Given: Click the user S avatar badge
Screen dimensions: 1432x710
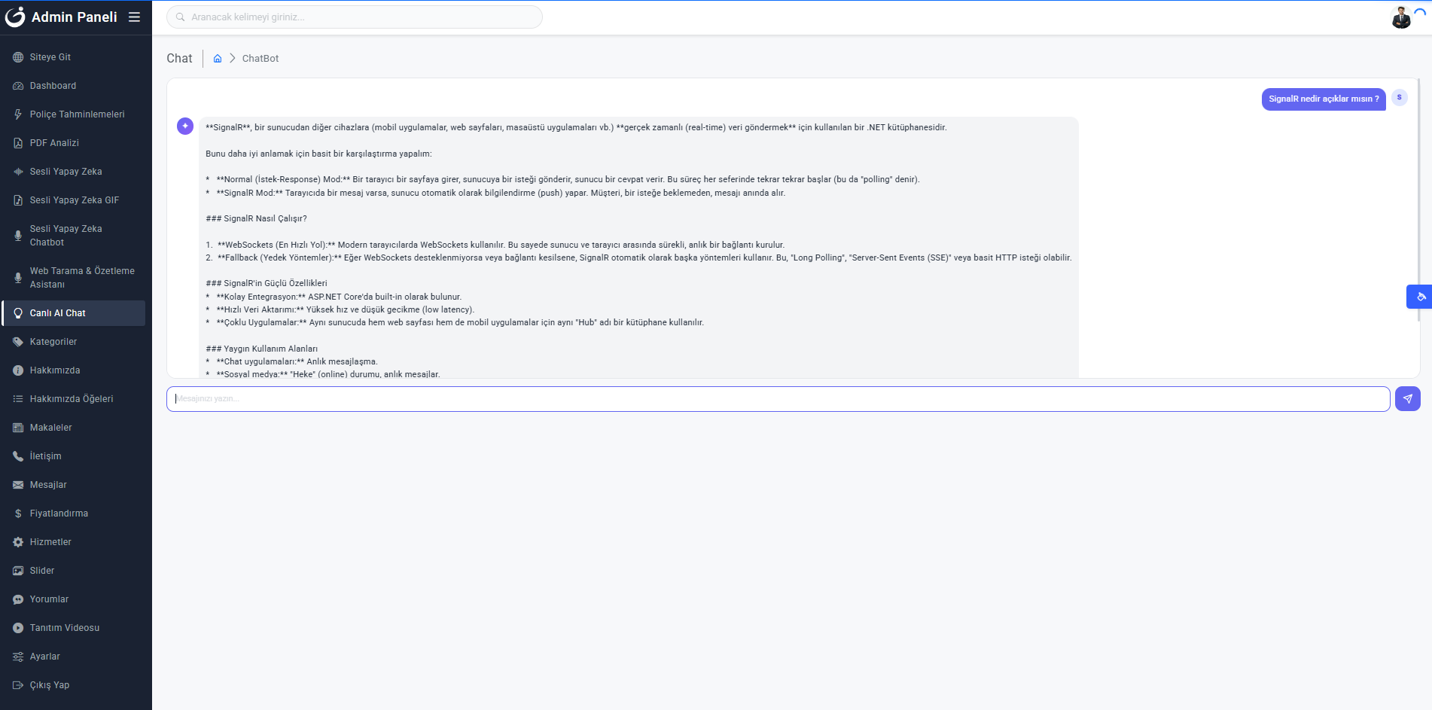Looking at the screenshot, I should [1400, 97].
